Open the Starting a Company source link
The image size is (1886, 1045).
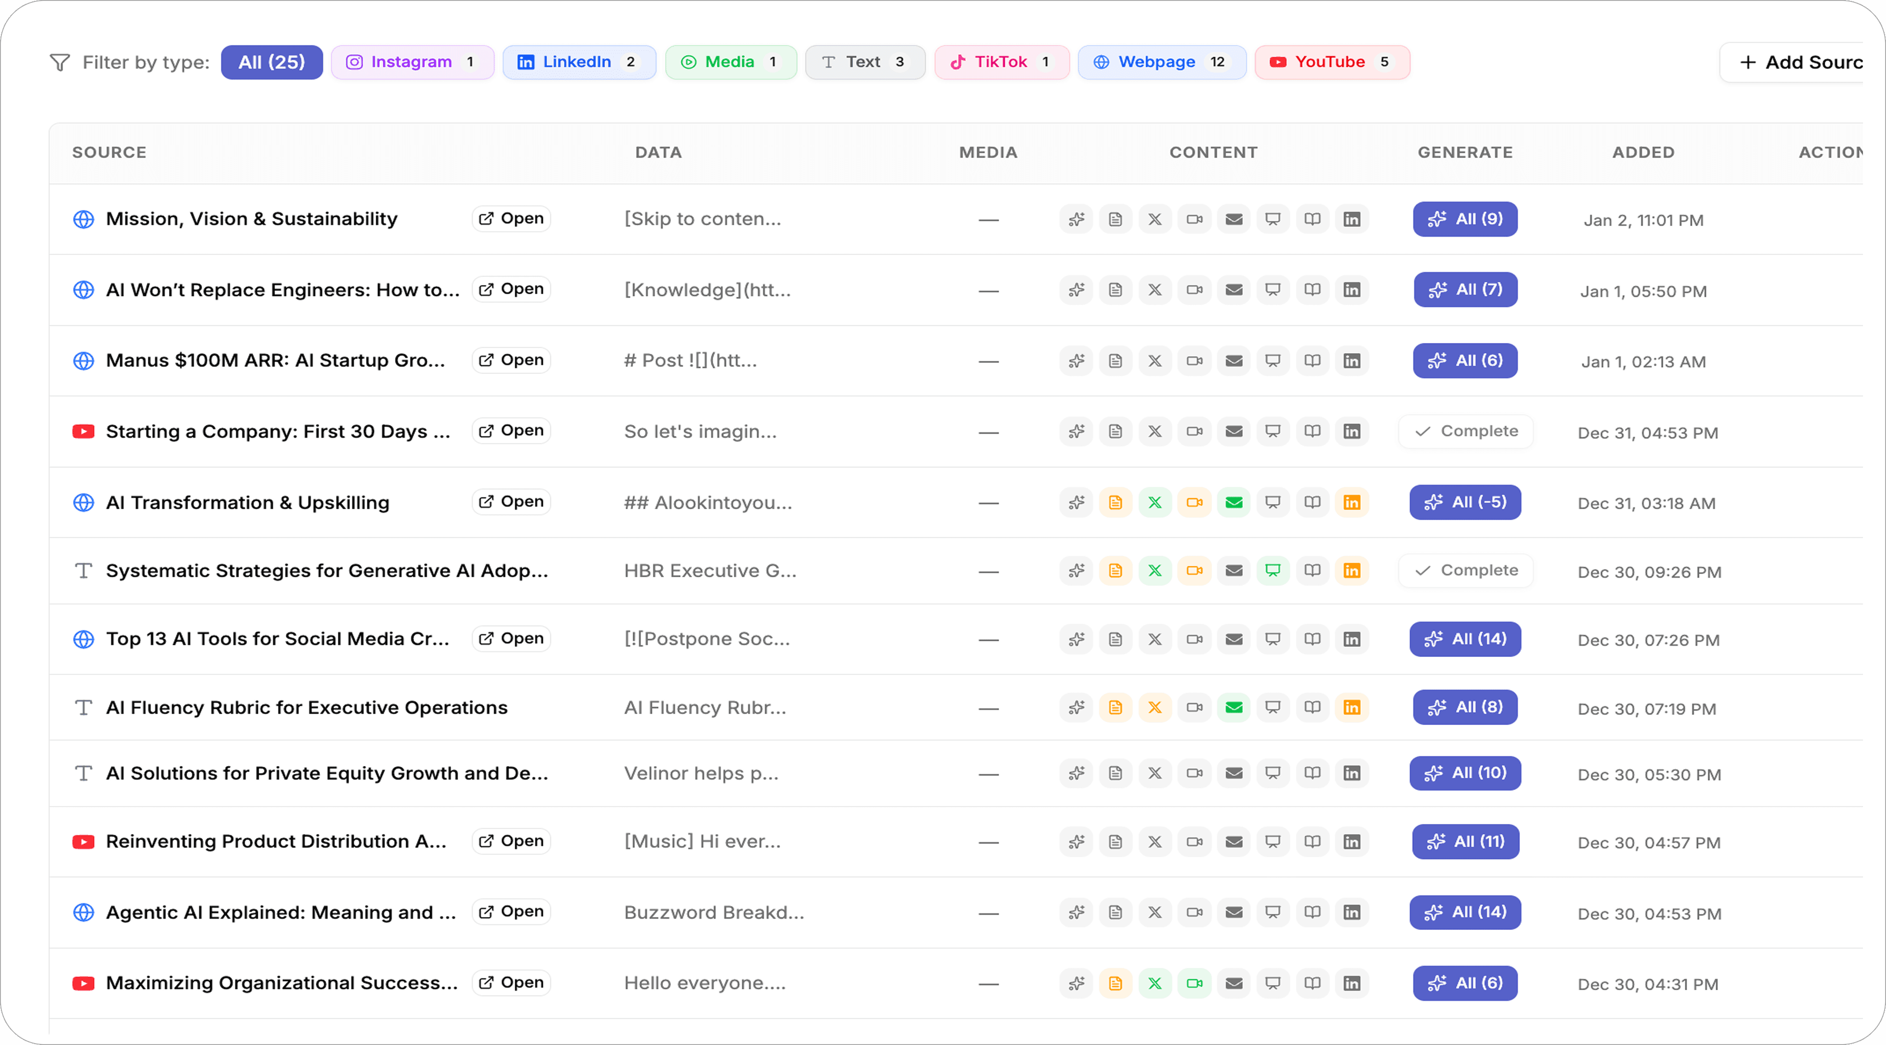point(511,431)
